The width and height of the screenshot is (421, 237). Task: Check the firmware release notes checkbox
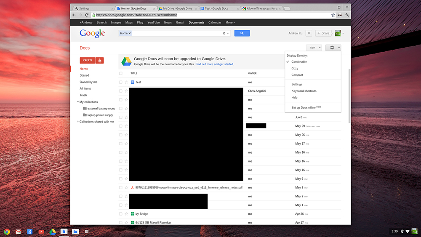(120, 188)
